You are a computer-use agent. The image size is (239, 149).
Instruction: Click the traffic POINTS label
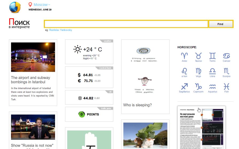click(x=93, y=114)
